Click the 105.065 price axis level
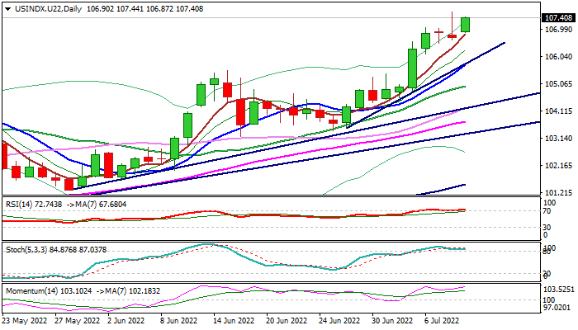Image resolution: width=578 pixels, height=330 pixels. click(x=557, y=84)
